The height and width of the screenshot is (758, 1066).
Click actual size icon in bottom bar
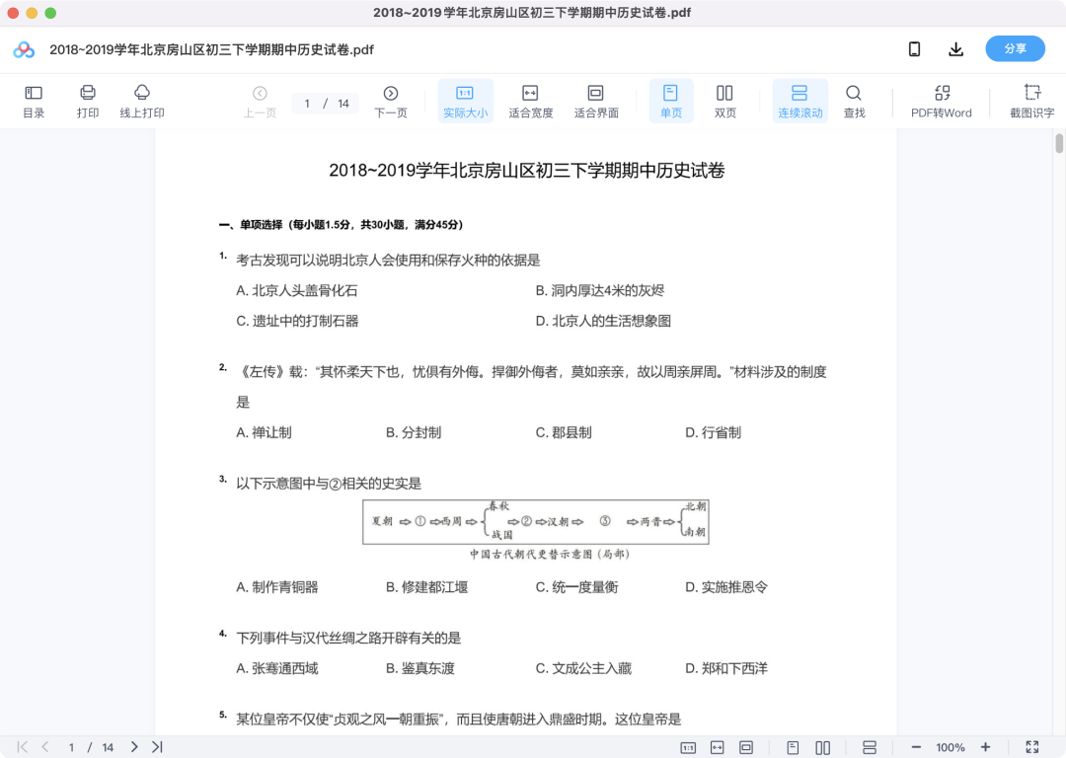pyautogui.click(x=688, y=748)
